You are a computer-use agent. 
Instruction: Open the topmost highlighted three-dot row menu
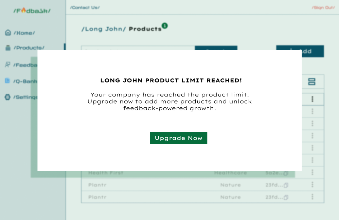click(x=312, y=99)
